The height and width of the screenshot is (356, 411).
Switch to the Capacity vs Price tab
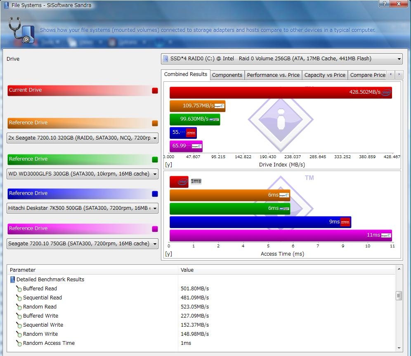pos(325,75)
